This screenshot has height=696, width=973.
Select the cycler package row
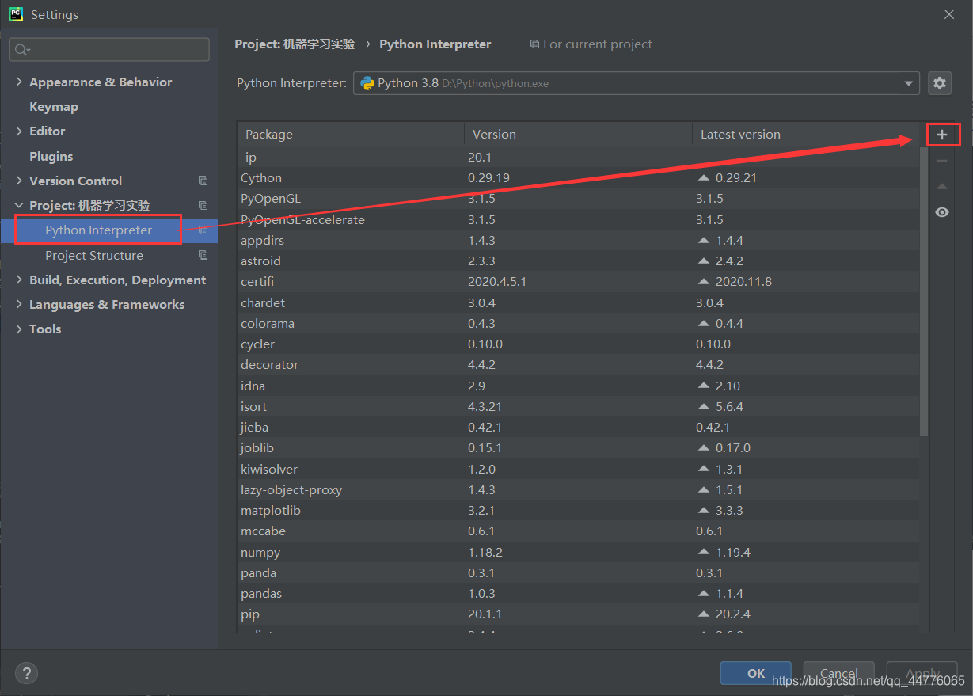point(578,344)
